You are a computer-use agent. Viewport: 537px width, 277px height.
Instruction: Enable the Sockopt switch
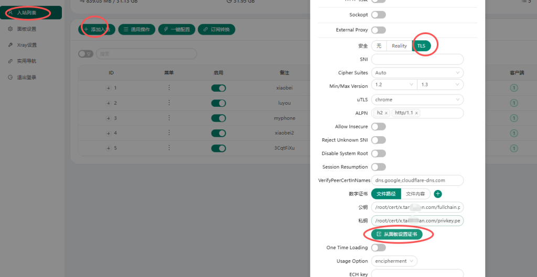[x=378, y=15]
